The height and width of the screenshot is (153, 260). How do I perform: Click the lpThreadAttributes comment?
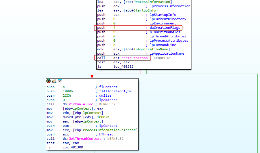pos(168,36)
